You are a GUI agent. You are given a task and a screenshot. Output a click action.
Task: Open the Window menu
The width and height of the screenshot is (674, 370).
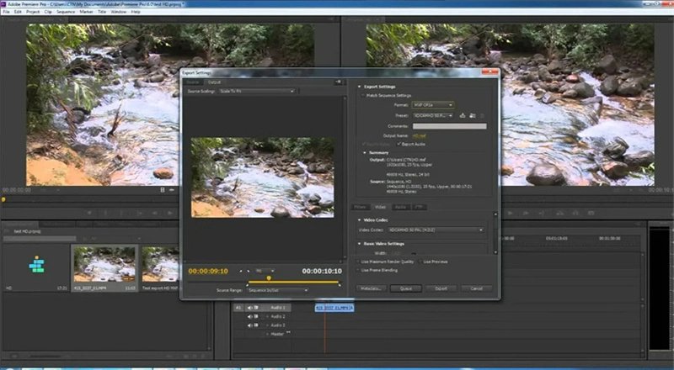pyautogui.click(x=119, y=12)
